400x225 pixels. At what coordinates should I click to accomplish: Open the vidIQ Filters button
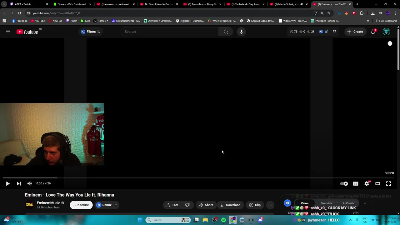tap(91, 32)
